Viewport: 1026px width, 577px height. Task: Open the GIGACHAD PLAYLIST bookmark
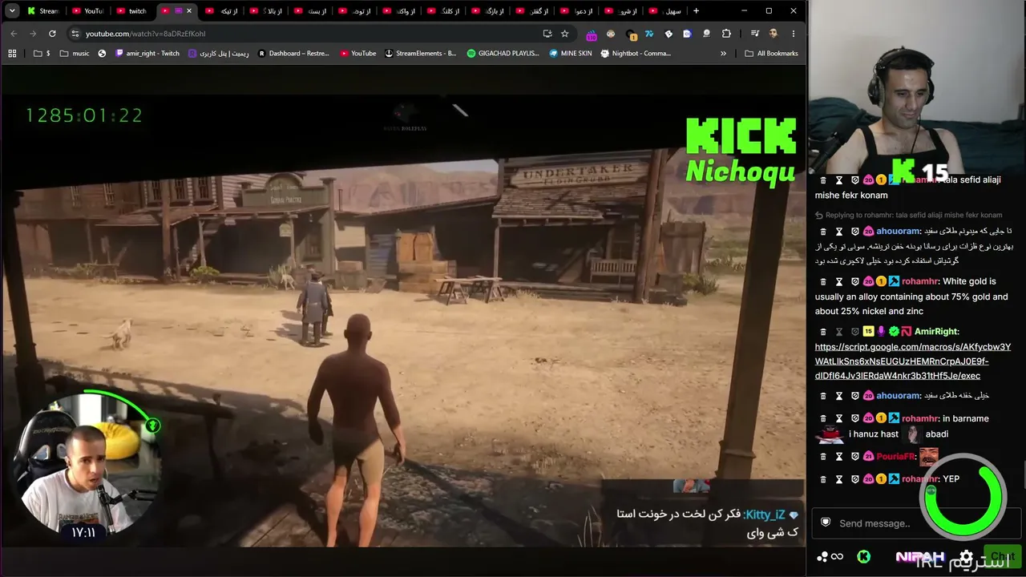click(x=503, y=54)
